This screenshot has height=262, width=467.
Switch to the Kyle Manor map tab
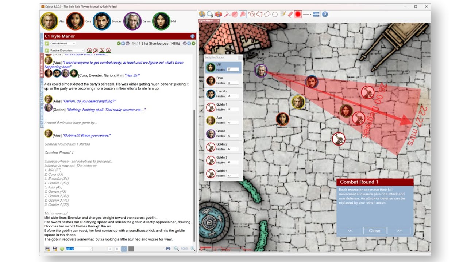tap(207, 21)
